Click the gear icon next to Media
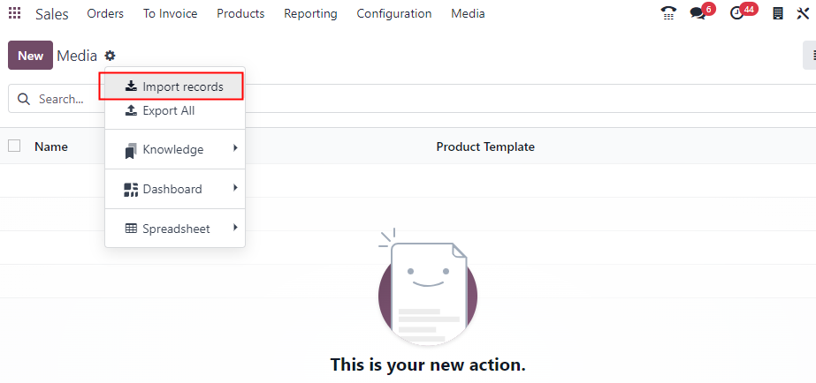The width and height of the screenshot is (816, 383). click(110, 55)
